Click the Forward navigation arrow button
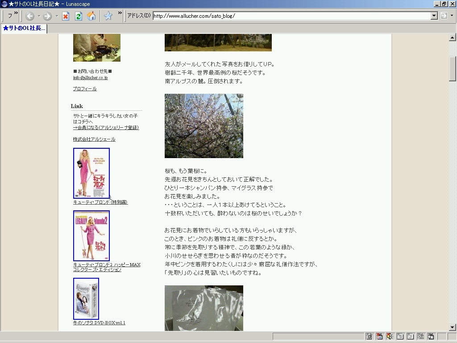Image resolution: width=457 pixels, height=343 pixels. pos(47,17)
